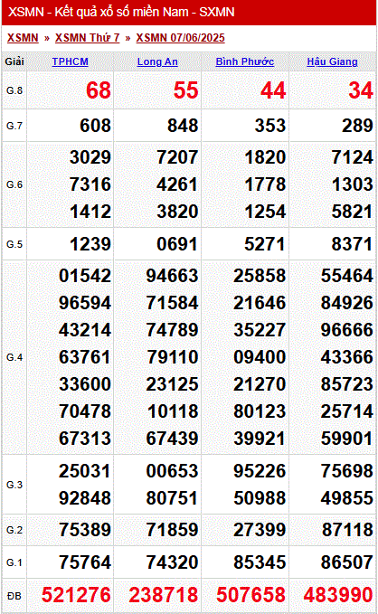Screen dimensions: 378x614
Task: Click the G.8 result 68 for TPHCM
Action: (99, 90)
